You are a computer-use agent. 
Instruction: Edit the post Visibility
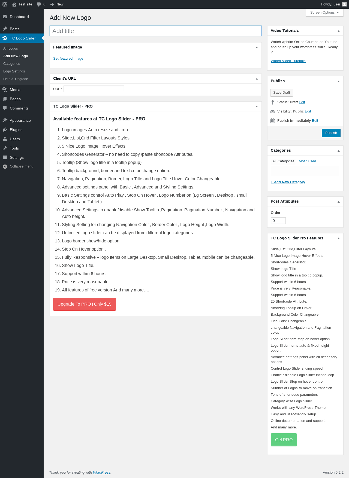[308, 111]
